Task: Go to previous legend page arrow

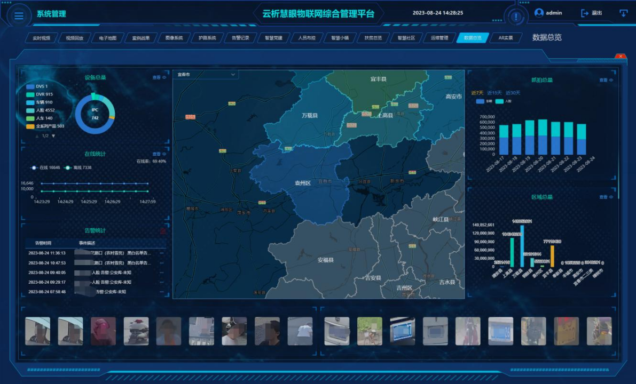Action: pyautogui.click(x=37, y=136)
